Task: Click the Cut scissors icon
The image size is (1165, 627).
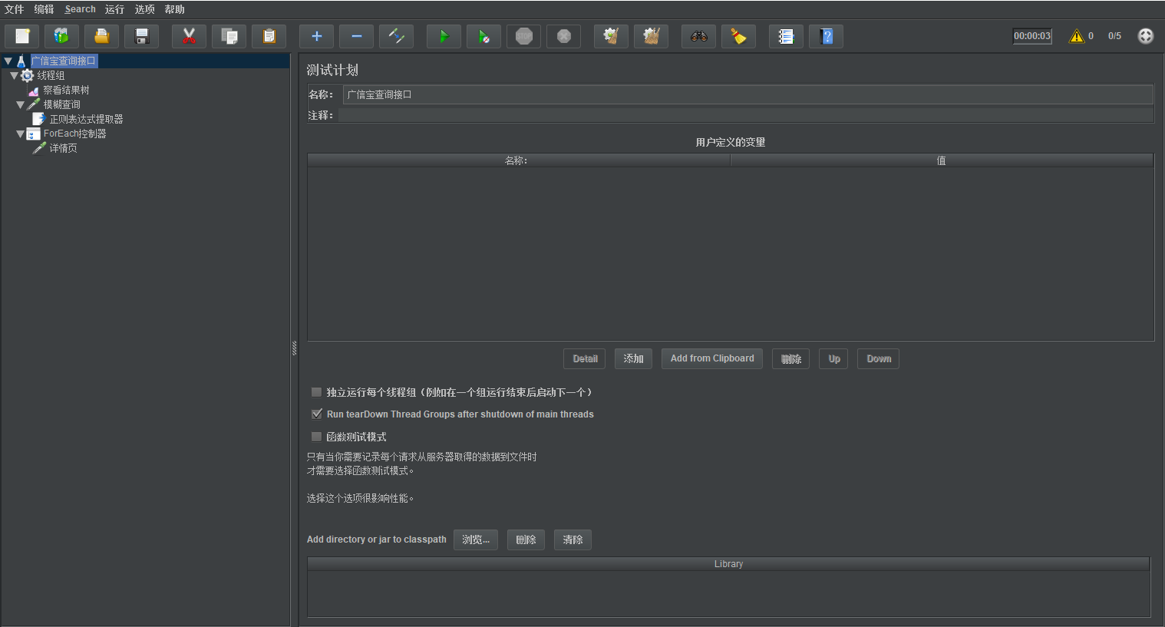Action: 189,36
